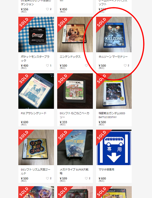
Task: Open the blue bus 専用 sign image
Action: (114, 147)
